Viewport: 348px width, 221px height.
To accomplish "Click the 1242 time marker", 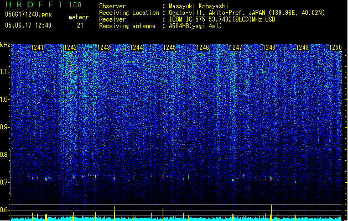I will coord(70,48).
